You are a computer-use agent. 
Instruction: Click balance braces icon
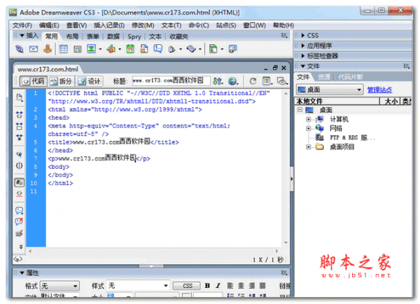pyautogui.click(x=20, y=165)
